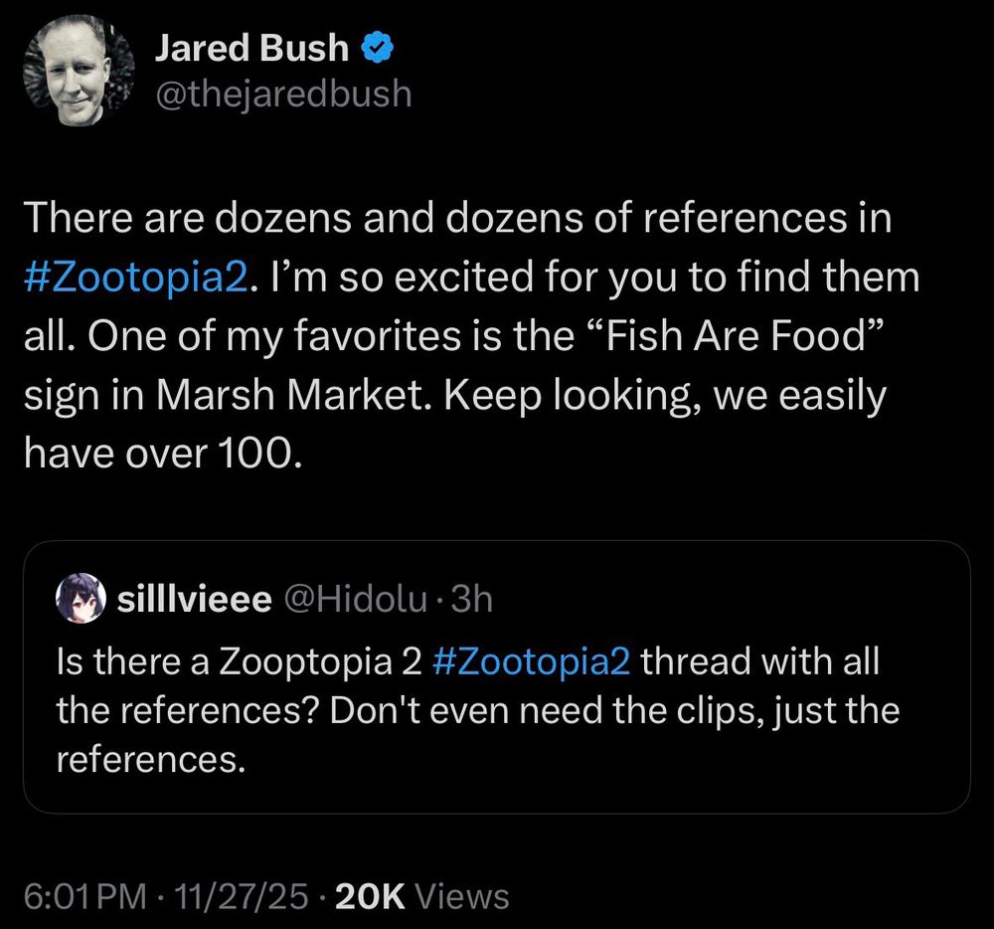Click "references." last line of quoted tweet
The width and height of the screenshot is (994, 929).
click(x=149, y=760)
